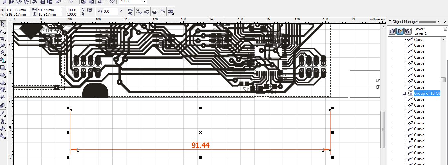
Task: Toggle the lock ratio button
Action: 89,10
